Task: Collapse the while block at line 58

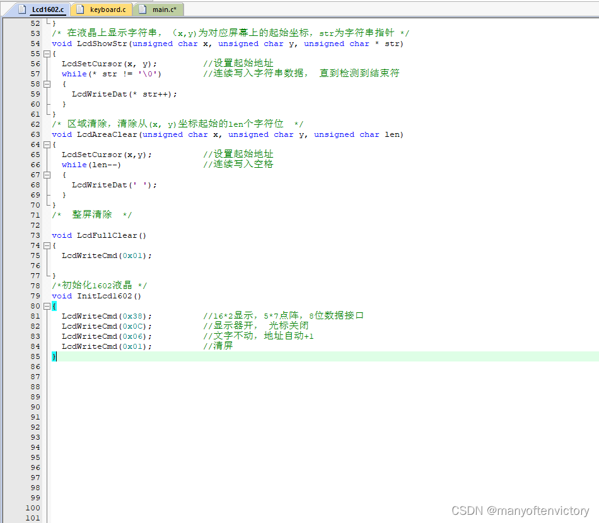Action: click(x=47, y=84)
